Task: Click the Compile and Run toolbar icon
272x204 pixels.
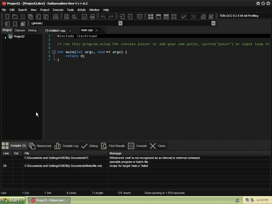Action: [x=166, y=17]
